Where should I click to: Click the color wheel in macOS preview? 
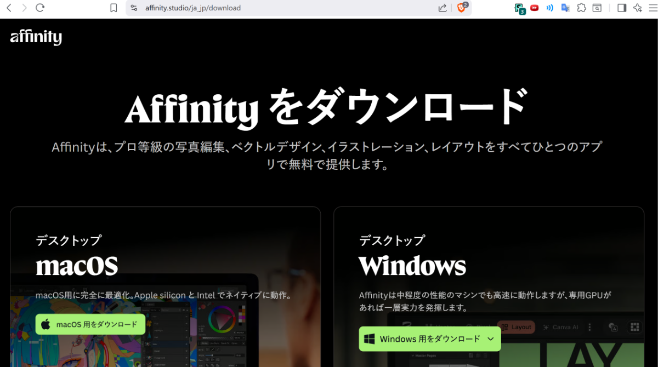pos(222,319)
